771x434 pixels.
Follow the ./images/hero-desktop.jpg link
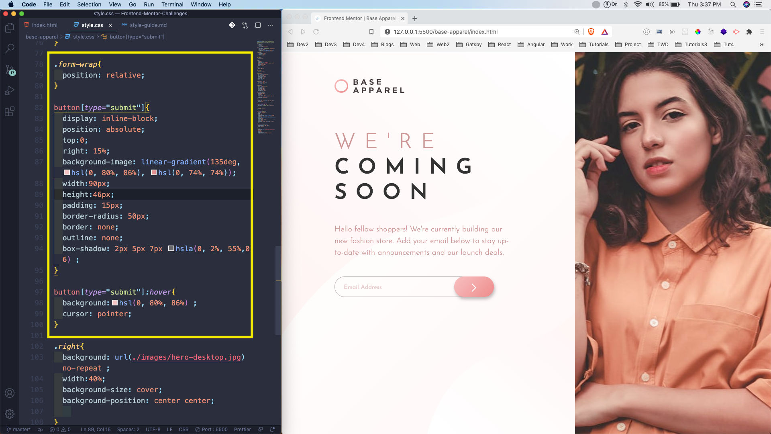coord(186,357)
